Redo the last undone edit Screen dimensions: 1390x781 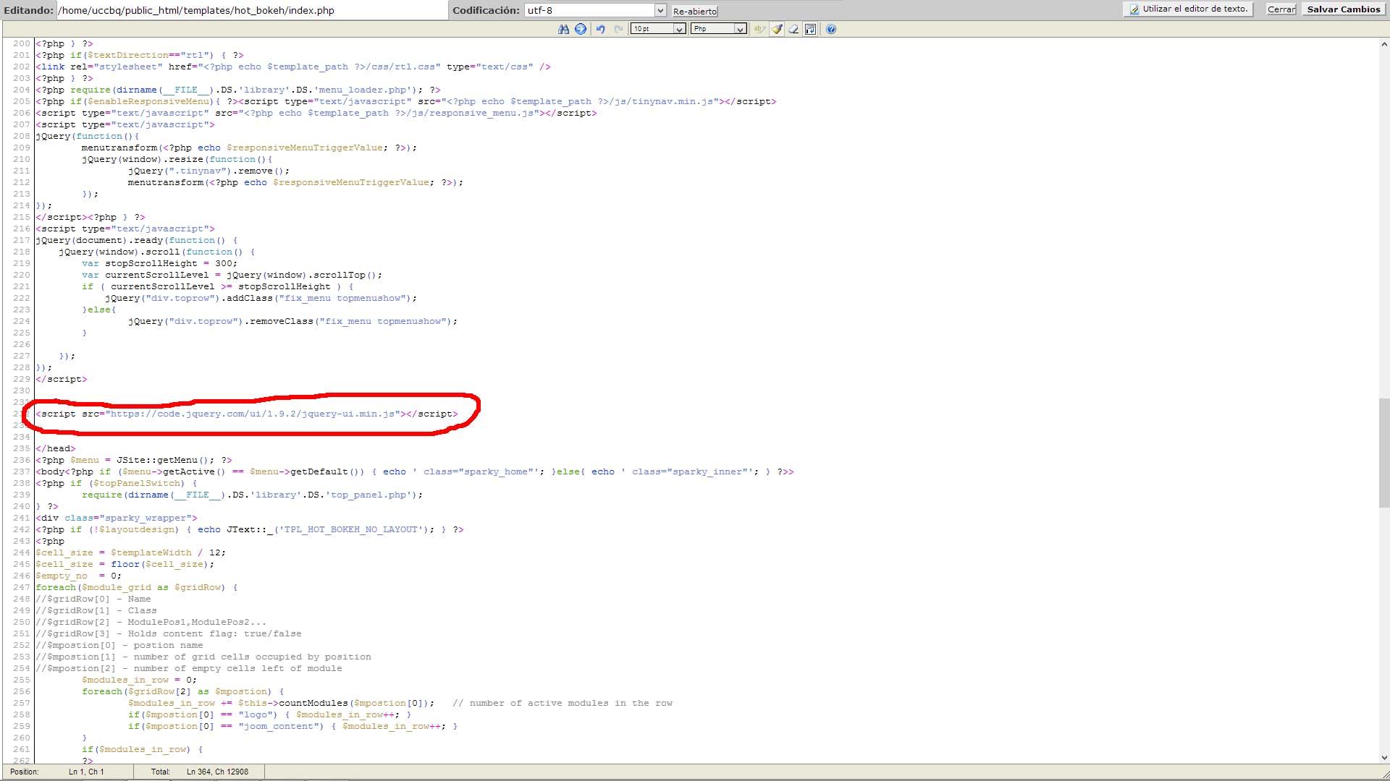618,29
